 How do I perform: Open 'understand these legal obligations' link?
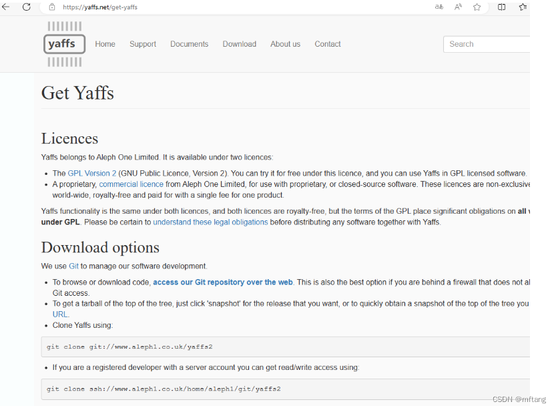coord(210,222)
